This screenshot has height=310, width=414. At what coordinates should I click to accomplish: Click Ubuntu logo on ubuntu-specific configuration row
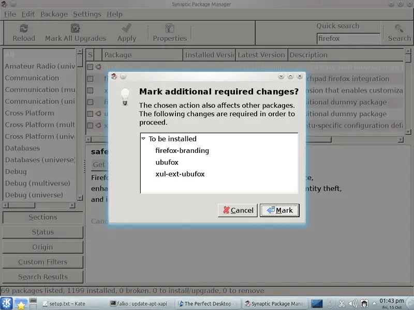[98, 125]
